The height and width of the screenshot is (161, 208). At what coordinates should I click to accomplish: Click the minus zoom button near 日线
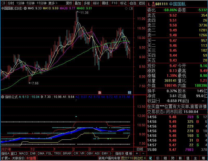[x=143, y=153]
